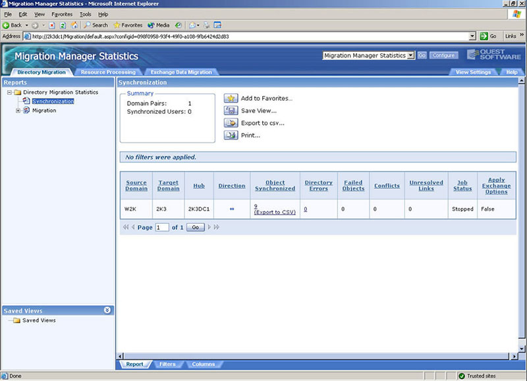Click the Save View disk icon

tap(231, 111)
